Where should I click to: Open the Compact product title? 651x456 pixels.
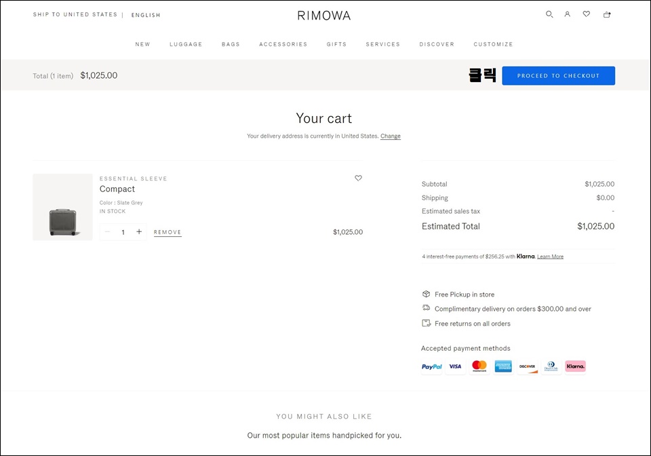click(x=117, y=189)
